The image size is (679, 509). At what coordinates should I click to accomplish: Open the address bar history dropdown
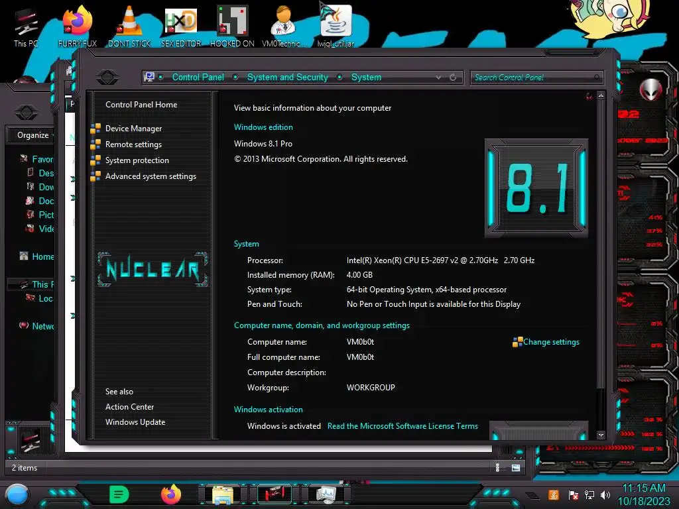pyautogui.click(x=439, y=78)
